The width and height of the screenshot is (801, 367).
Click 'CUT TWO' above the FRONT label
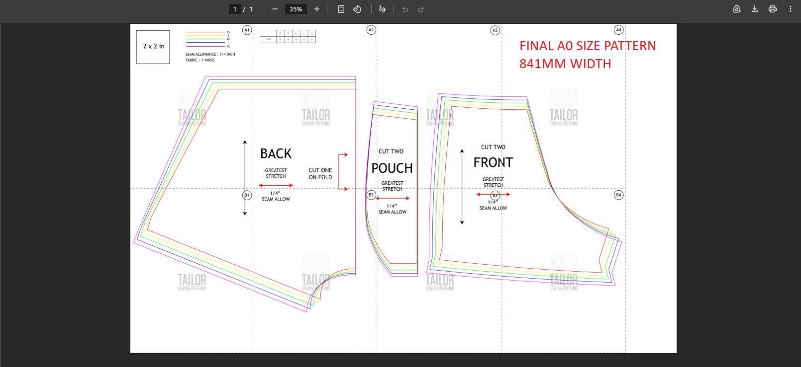pyautogui.click(x=493, y=147)
